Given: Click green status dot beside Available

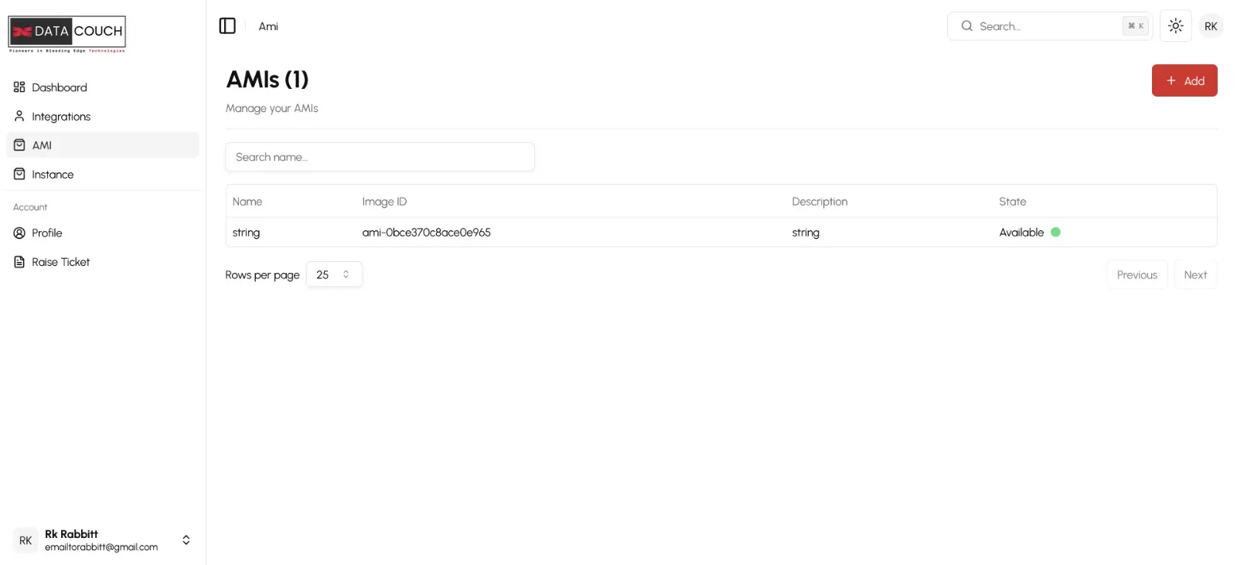Looking at the screenshot, I should (1056, 232).
